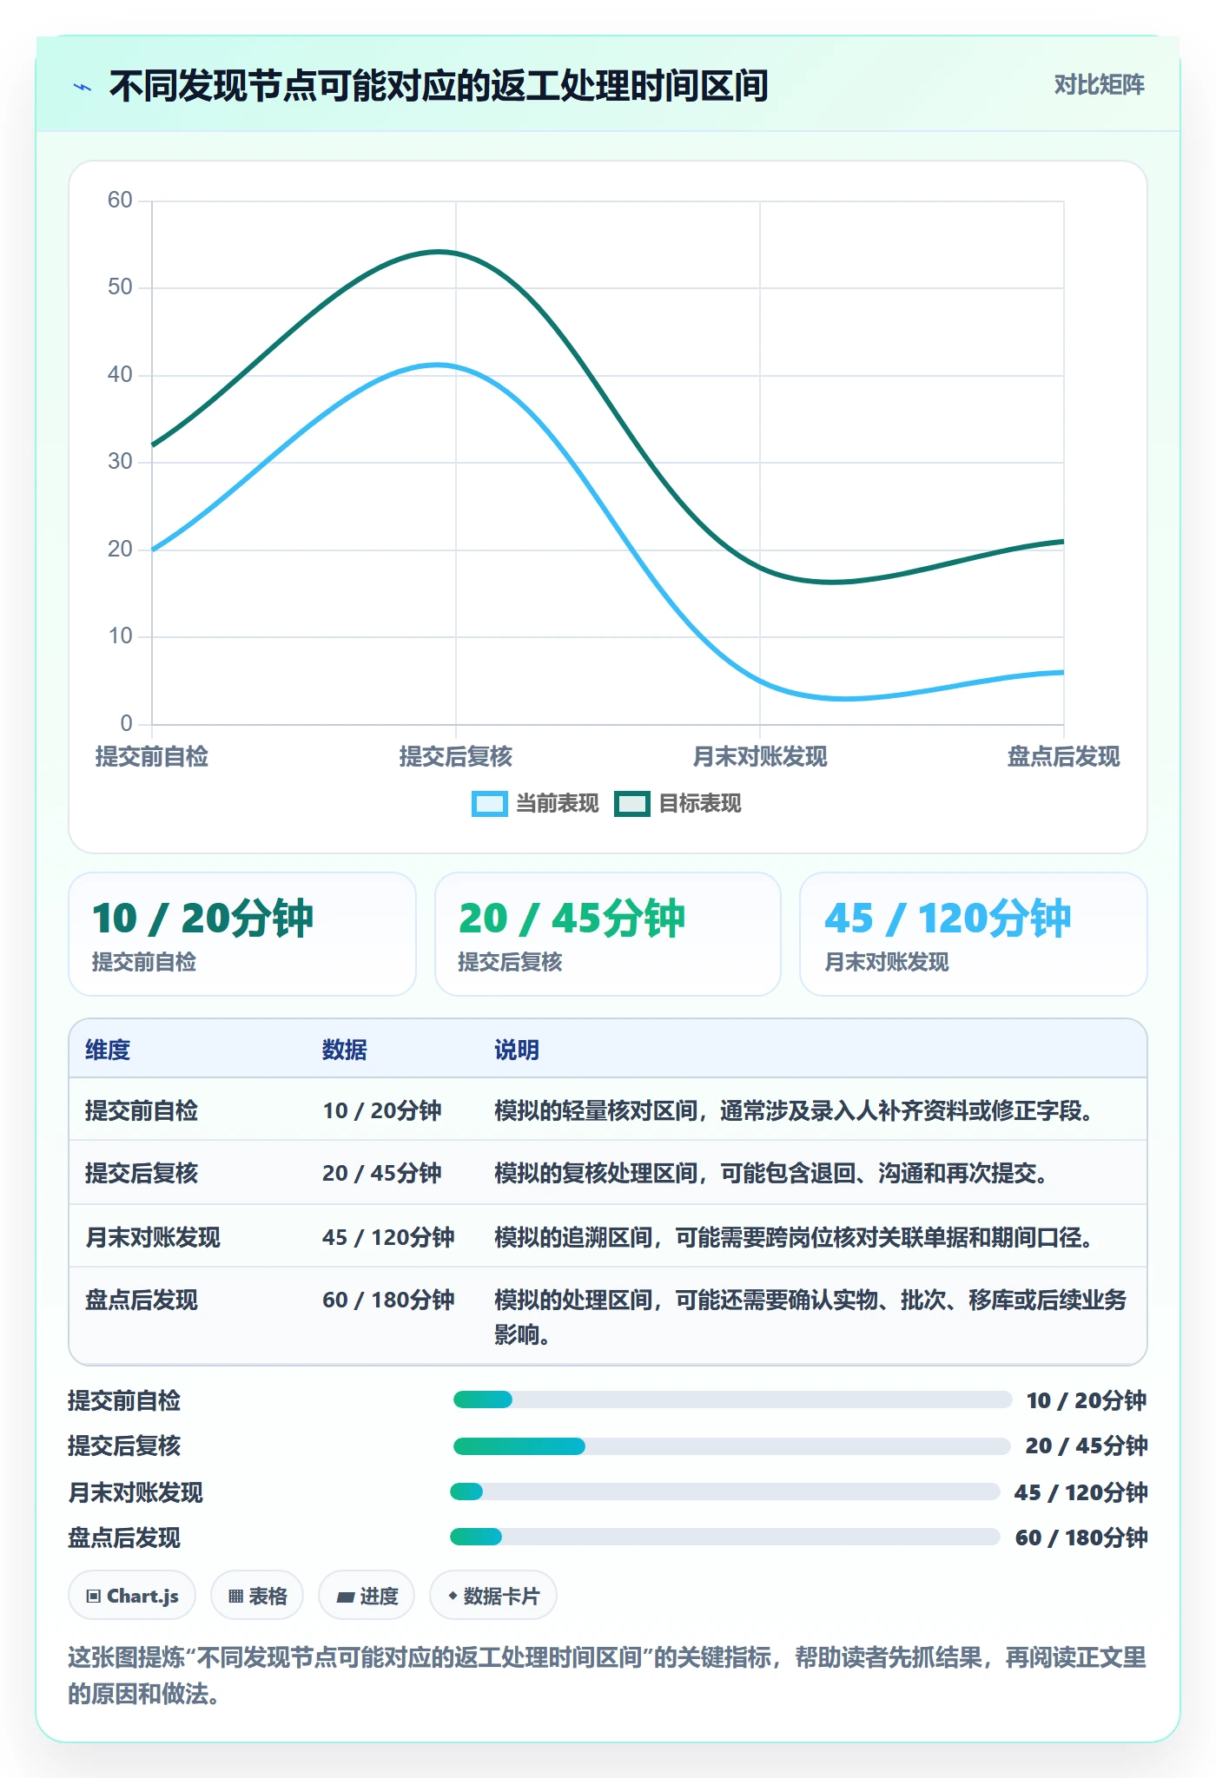Click the 数据 table column header

tap(344, 1050)
